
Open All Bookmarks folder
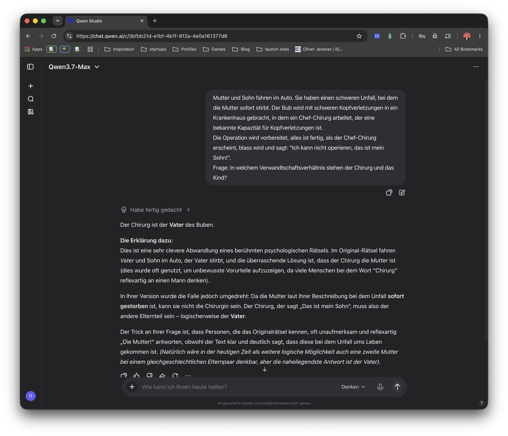tap(464, 49)
